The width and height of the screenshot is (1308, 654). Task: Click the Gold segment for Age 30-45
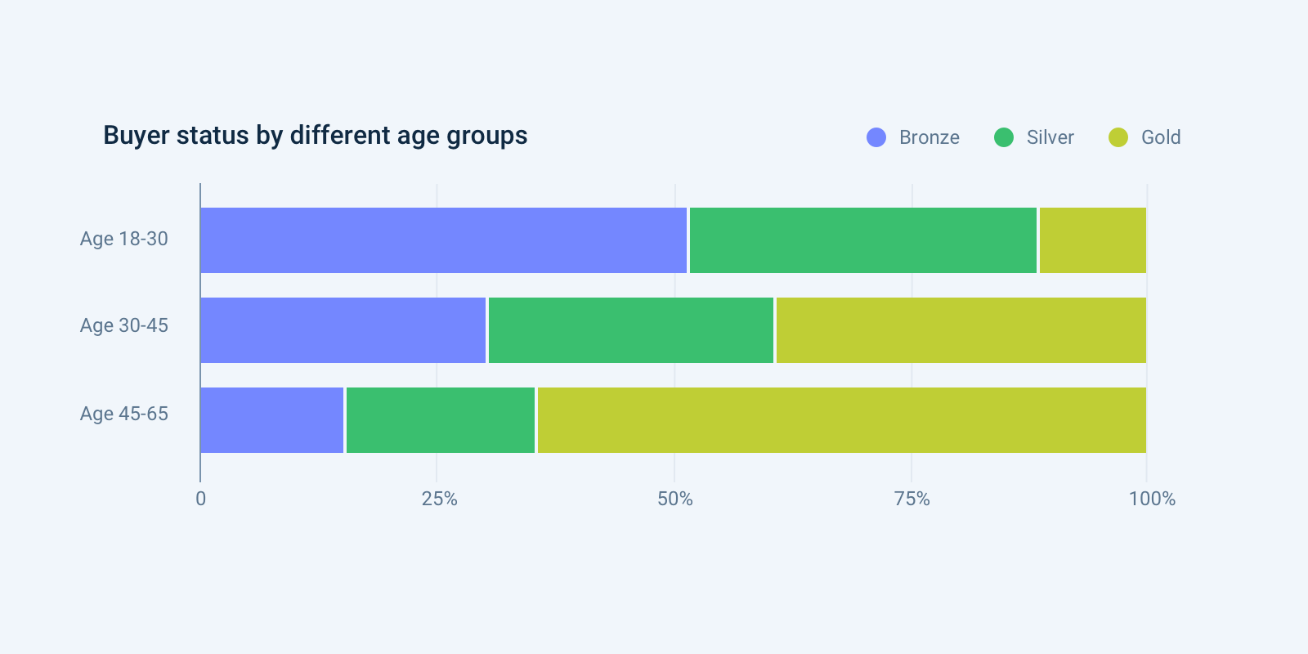point(961,330)
